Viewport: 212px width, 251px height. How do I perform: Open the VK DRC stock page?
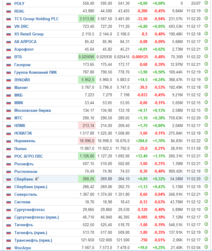(21, 26)
